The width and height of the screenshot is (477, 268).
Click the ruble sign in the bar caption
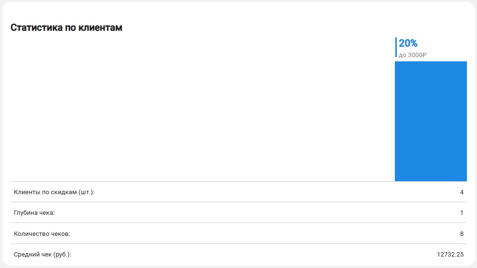pos(424,55)
